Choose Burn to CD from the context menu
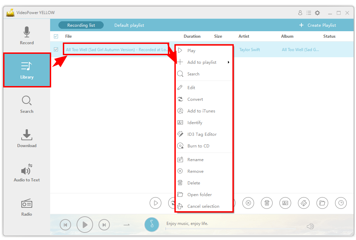 [x=204, y=146]
